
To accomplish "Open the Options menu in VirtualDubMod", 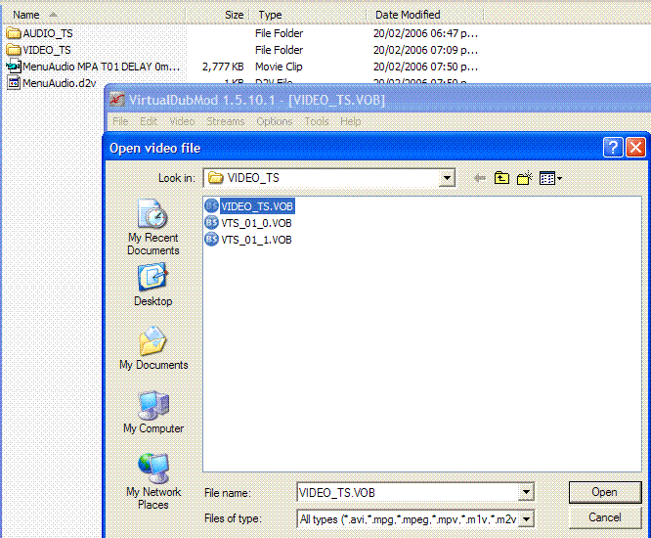I will coord(275,121).
